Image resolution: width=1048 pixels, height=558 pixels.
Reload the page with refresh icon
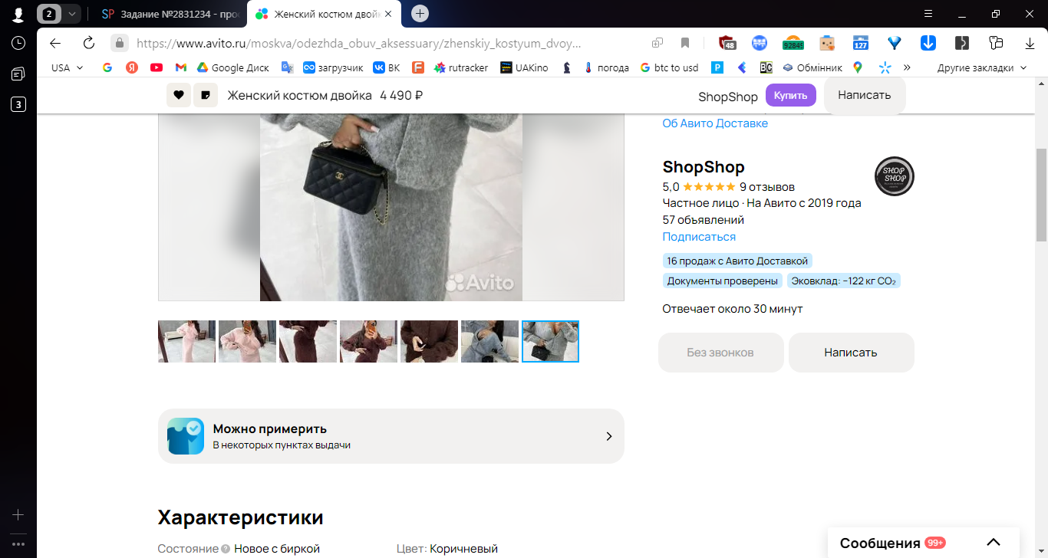click(89, 43)
